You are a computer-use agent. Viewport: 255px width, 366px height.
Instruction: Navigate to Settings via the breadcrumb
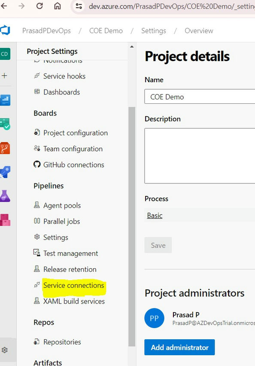(x=154, y=31)
